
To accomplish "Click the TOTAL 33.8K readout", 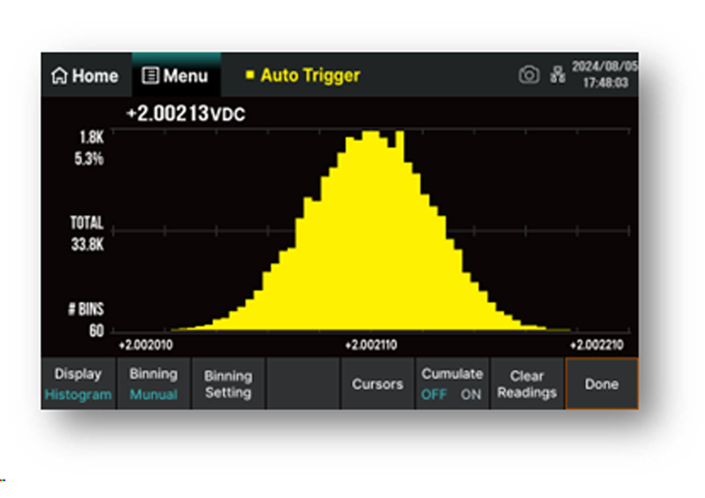I will (87, 233).
